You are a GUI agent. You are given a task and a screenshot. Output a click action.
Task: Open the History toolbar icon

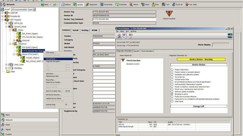coord(63,4)
